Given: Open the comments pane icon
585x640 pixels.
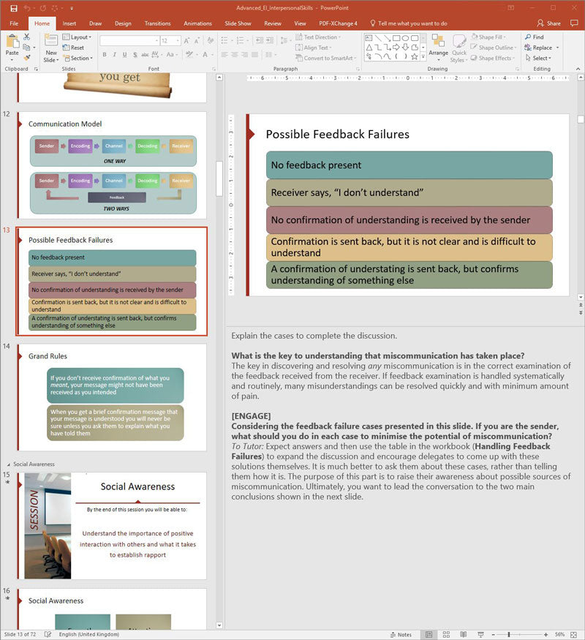Looking at the screenshot, I should click(x=574, y=23).
